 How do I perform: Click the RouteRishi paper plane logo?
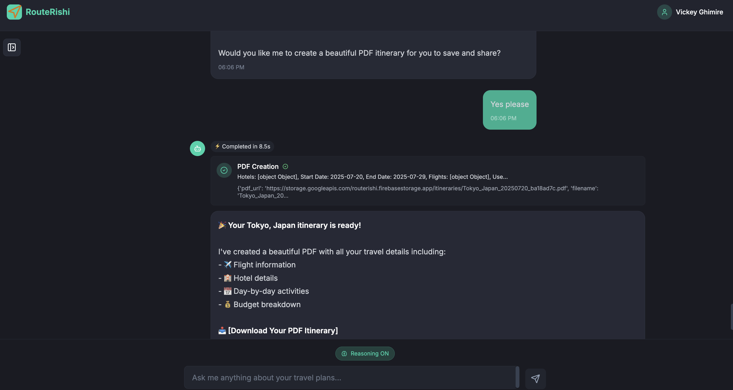pos(14,12)
